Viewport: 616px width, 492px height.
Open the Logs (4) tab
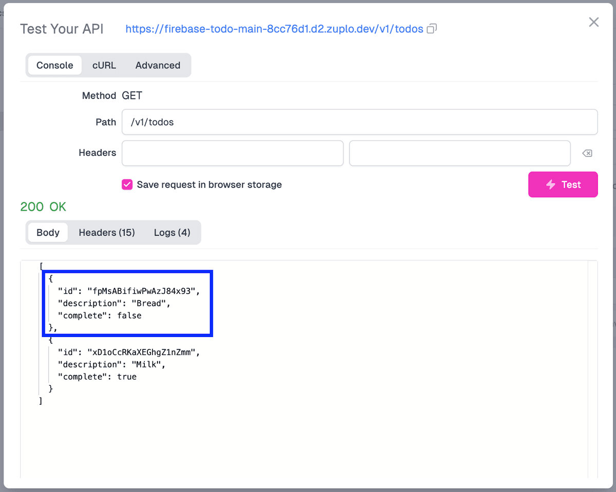coord(172,232)
